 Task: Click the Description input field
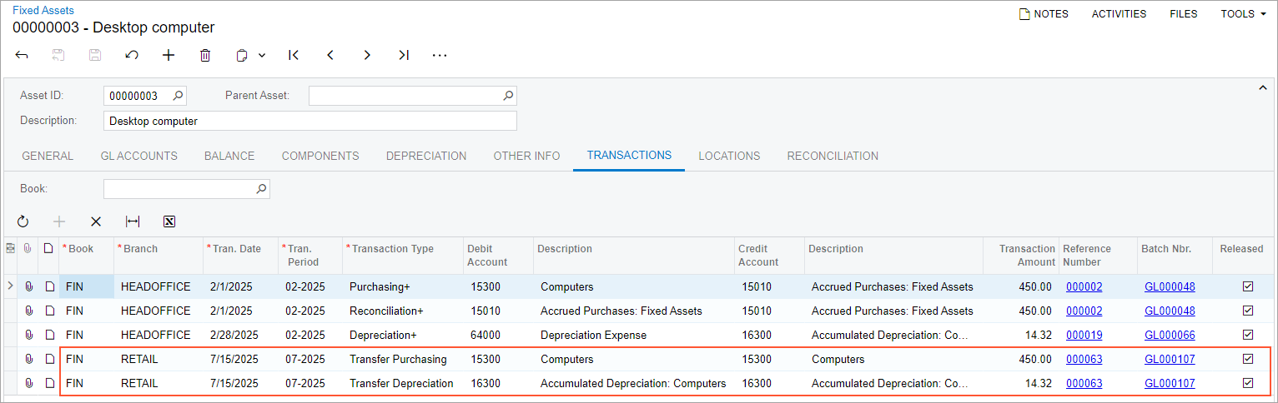click(x=309, y=121)
